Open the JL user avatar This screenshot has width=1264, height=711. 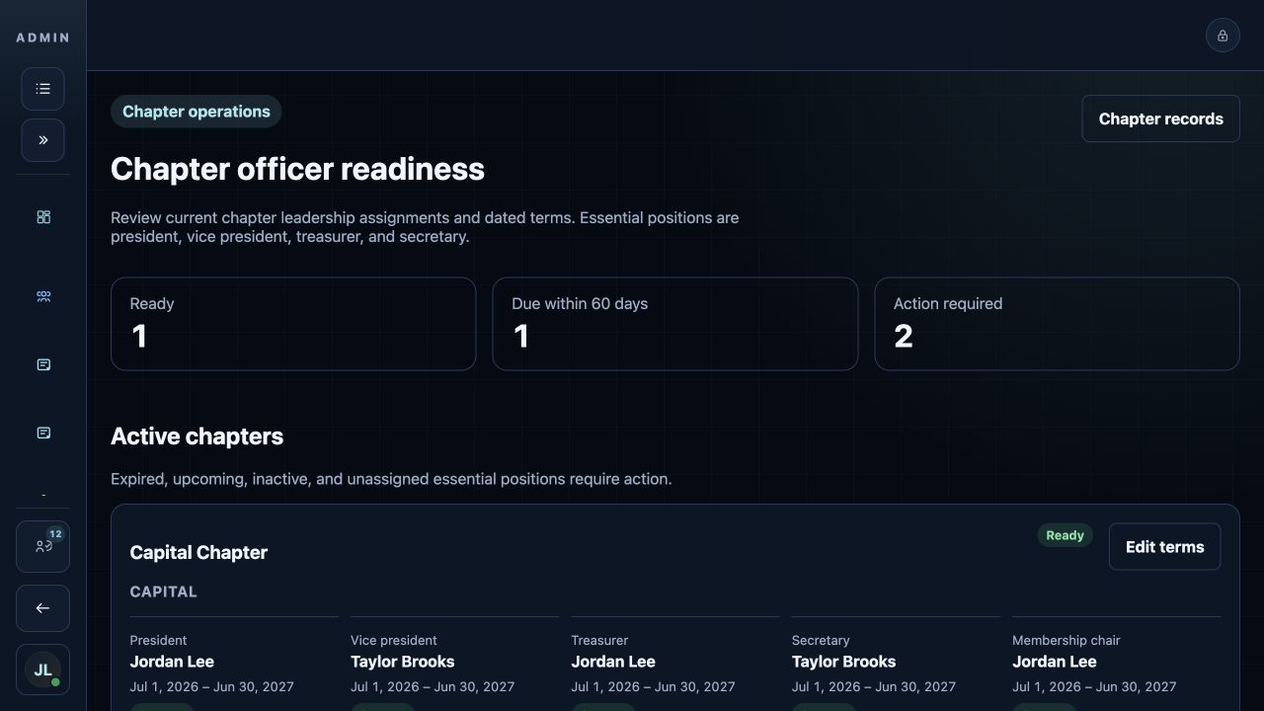pos(42,670)
